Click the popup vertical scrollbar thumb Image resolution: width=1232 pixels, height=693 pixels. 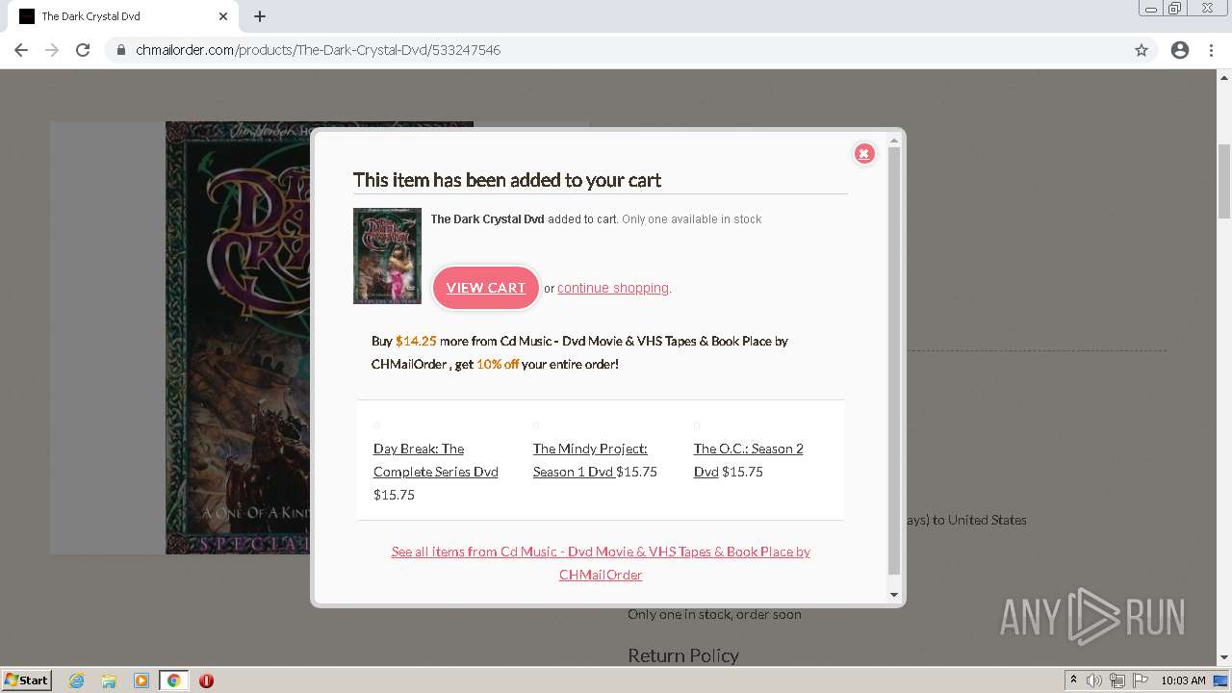pyautogui.click(x=894, y=361)
